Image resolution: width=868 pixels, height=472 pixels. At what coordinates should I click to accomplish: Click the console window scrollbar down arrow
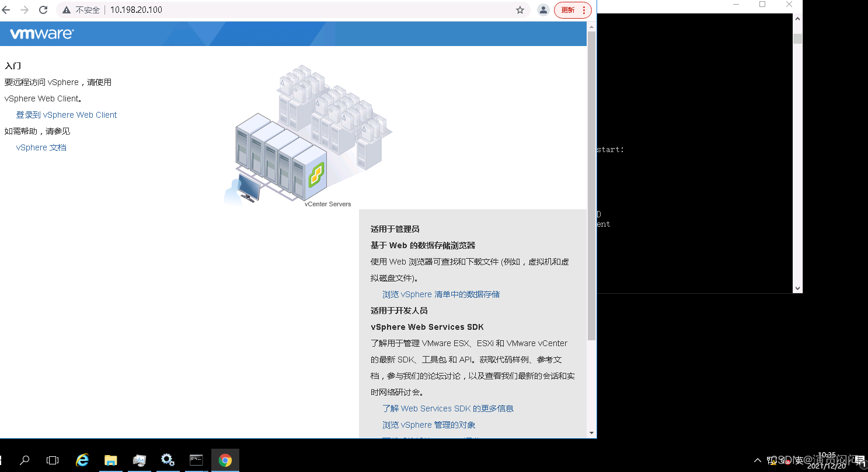point(797,288)
